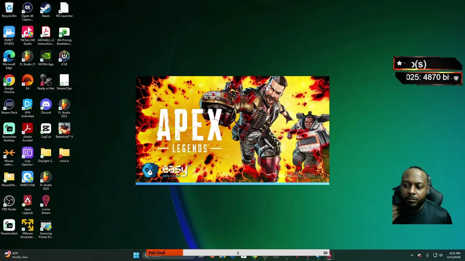Select the StreamLabels desktop icon
This screenshot has width=465, height=261.
9,228
